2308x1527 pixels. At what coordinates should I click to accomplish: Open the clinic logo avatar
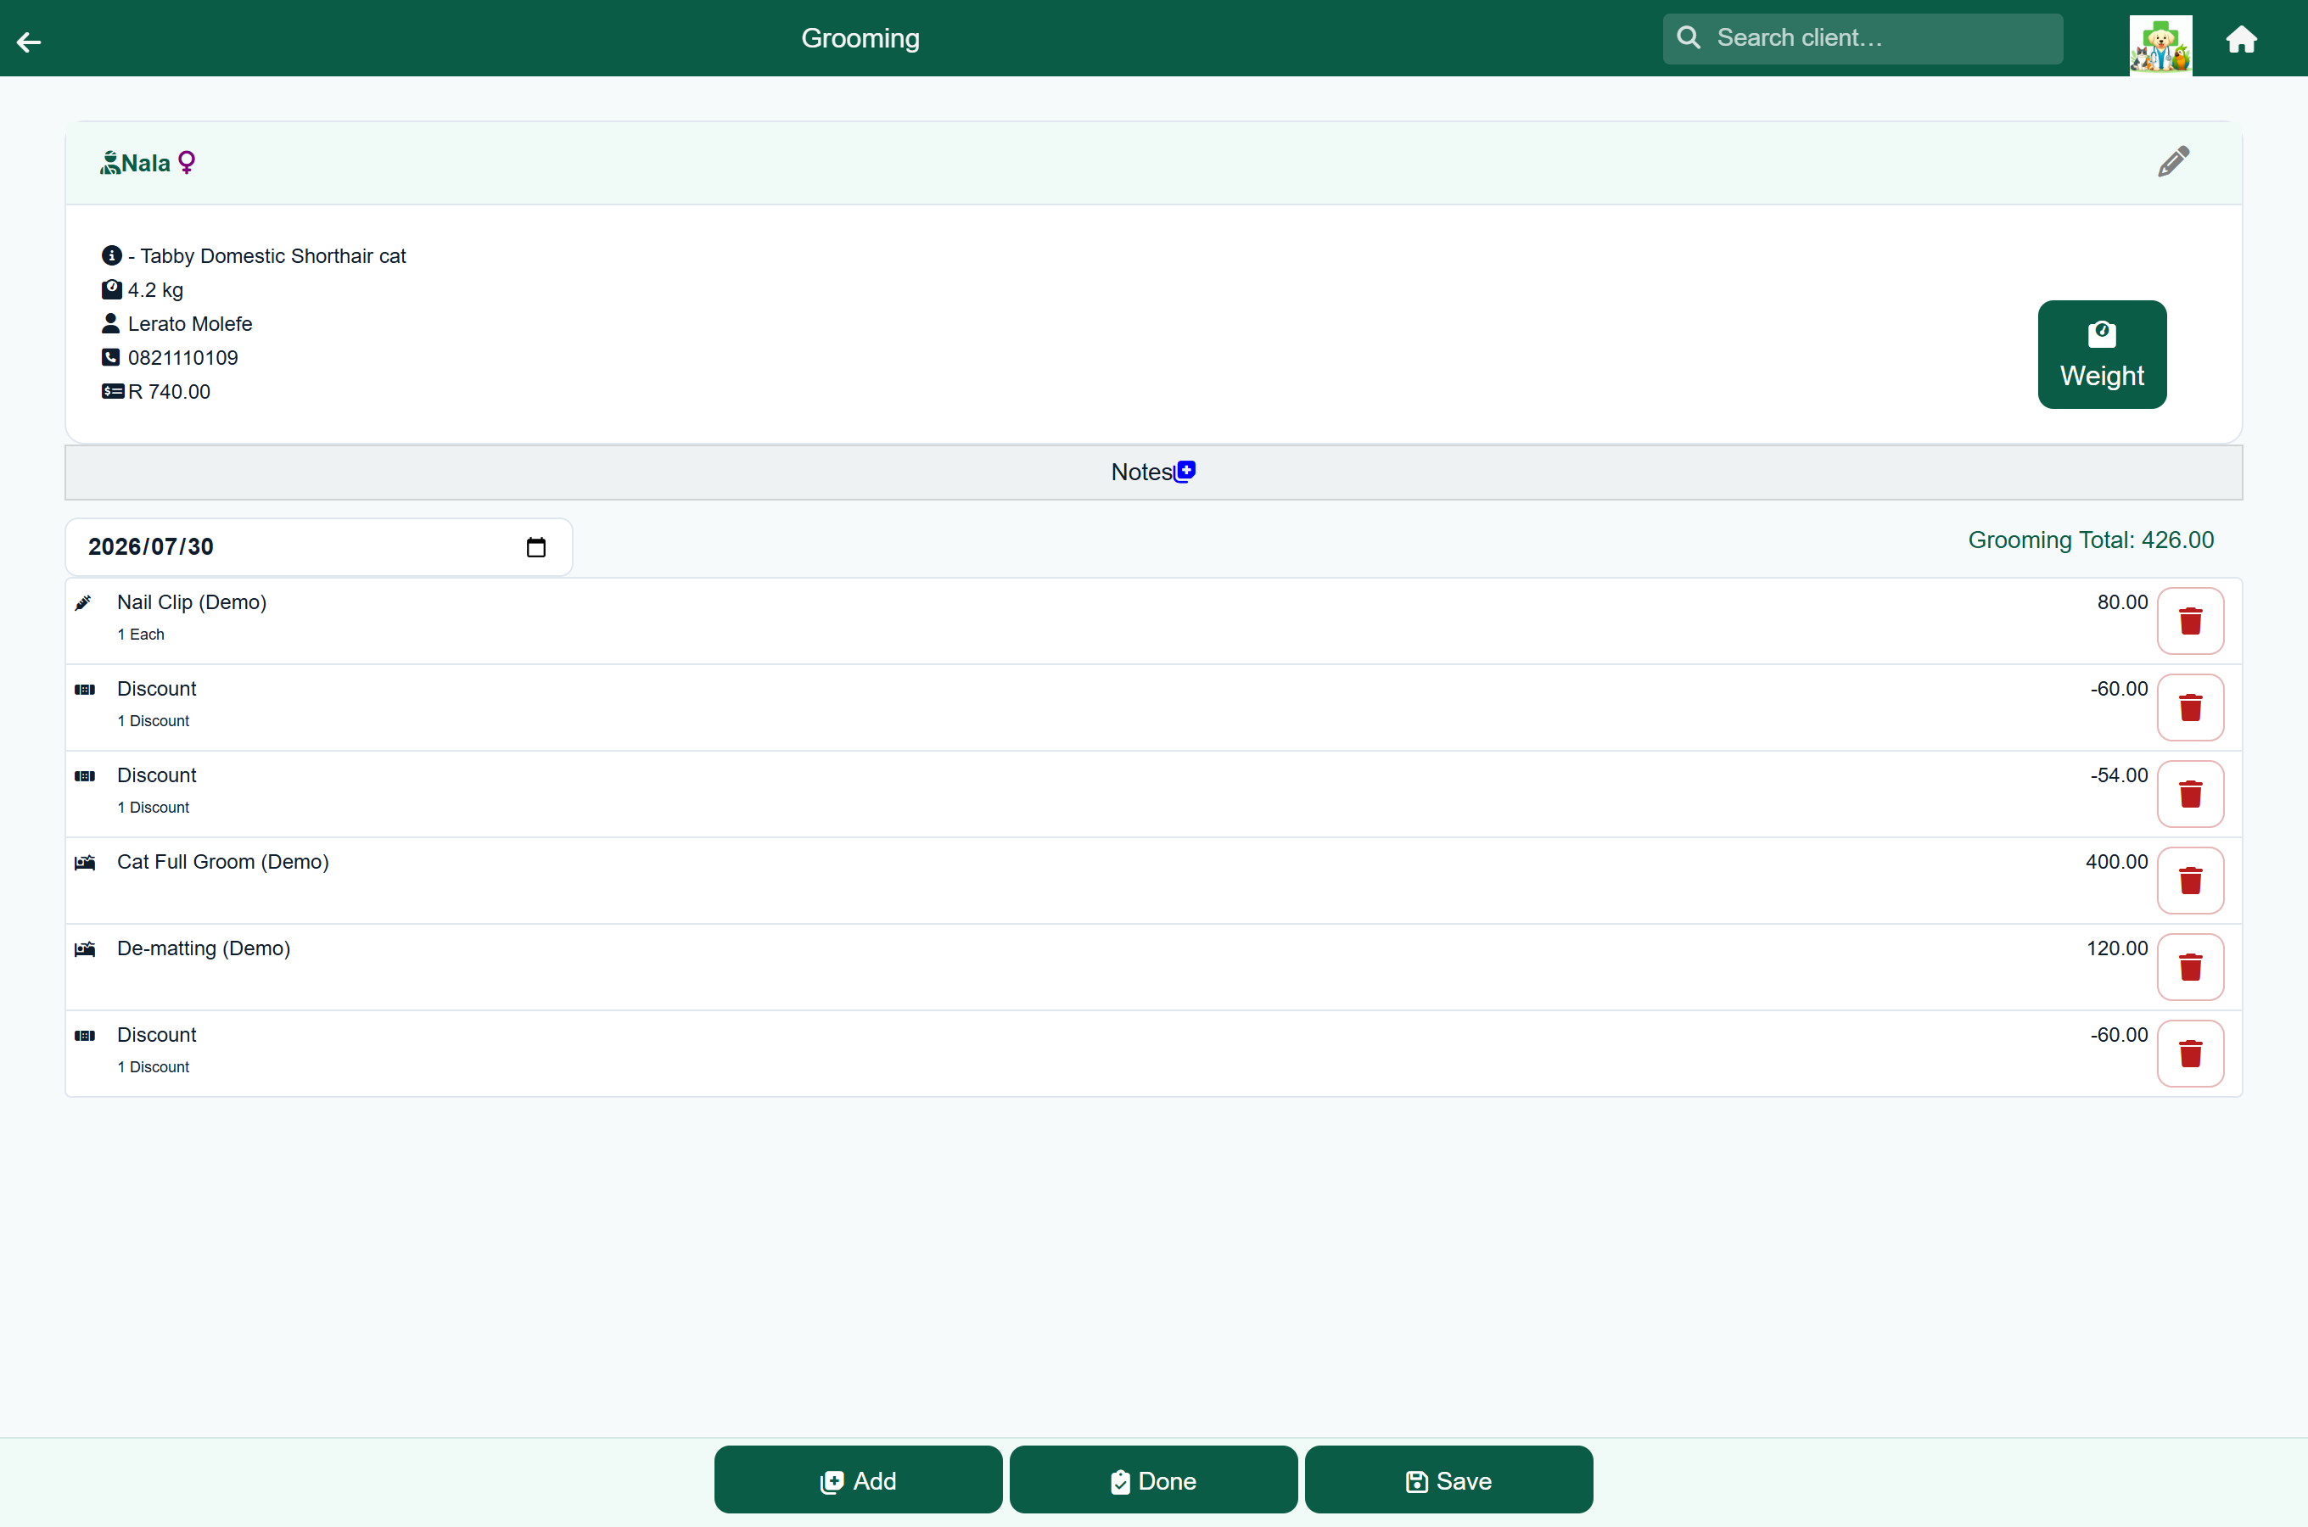pos(2160,44)
